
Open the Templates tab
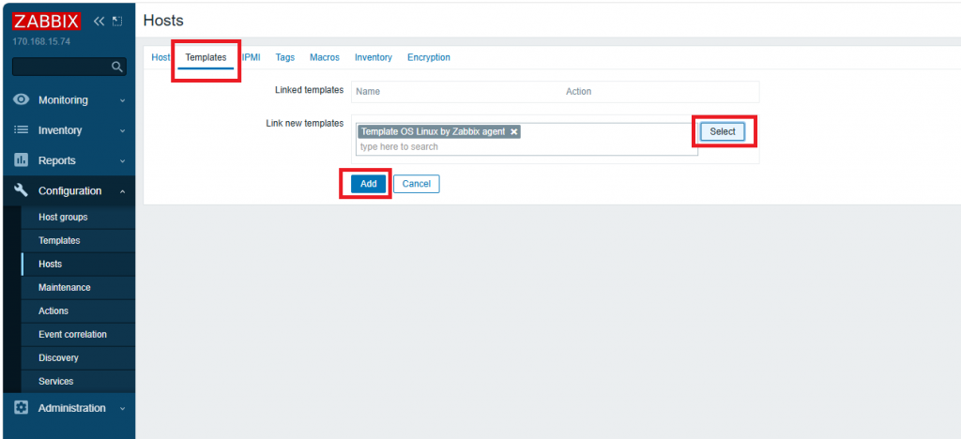206,57
